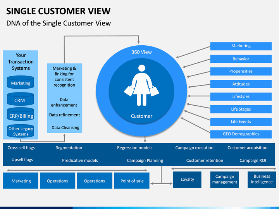This screenshot has height=209, width=279.
Task: Click the 'Campaign execution' text
Action: (194, 148)
